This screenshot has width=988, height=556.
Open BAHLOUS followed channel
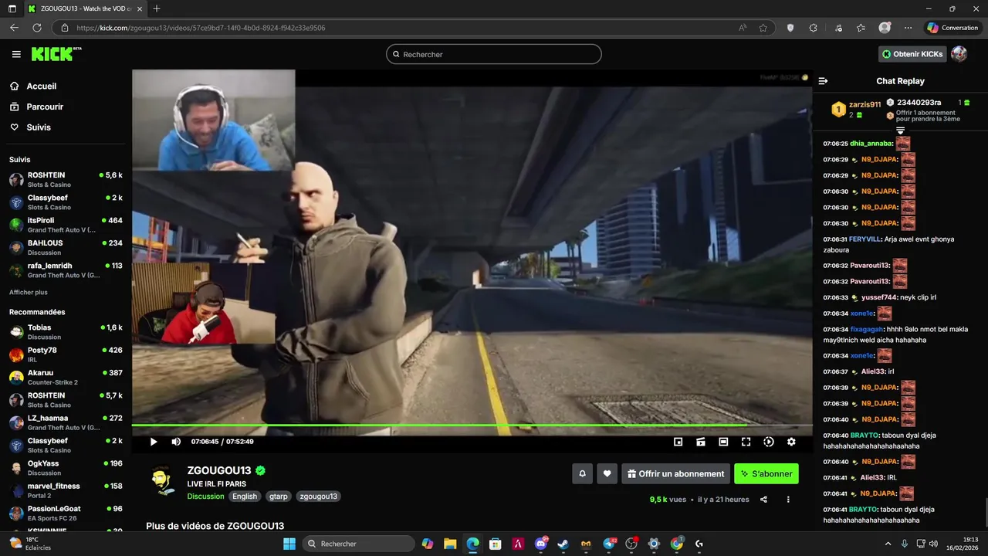[66, 247]
